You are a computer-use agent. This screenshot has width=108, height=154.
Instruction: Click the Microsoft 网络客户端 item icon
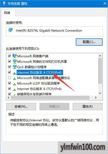coord(15,56)
